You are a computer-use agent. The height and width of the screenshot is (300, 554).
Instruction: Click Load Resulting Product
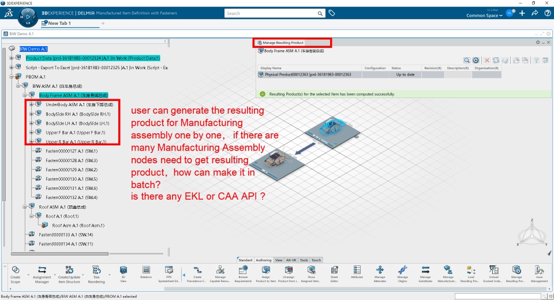click(x=471, y=274)
